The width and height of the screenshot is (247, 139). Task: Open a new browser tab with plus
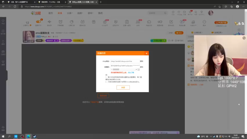coord(101,2)
